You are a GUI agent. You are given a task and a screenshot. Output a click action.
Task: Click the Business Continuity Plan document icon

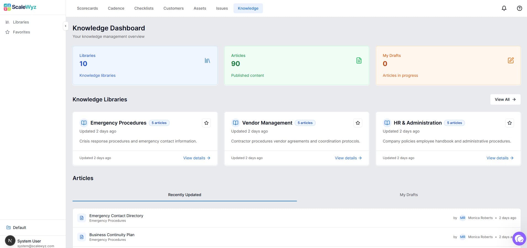point(82,237)
